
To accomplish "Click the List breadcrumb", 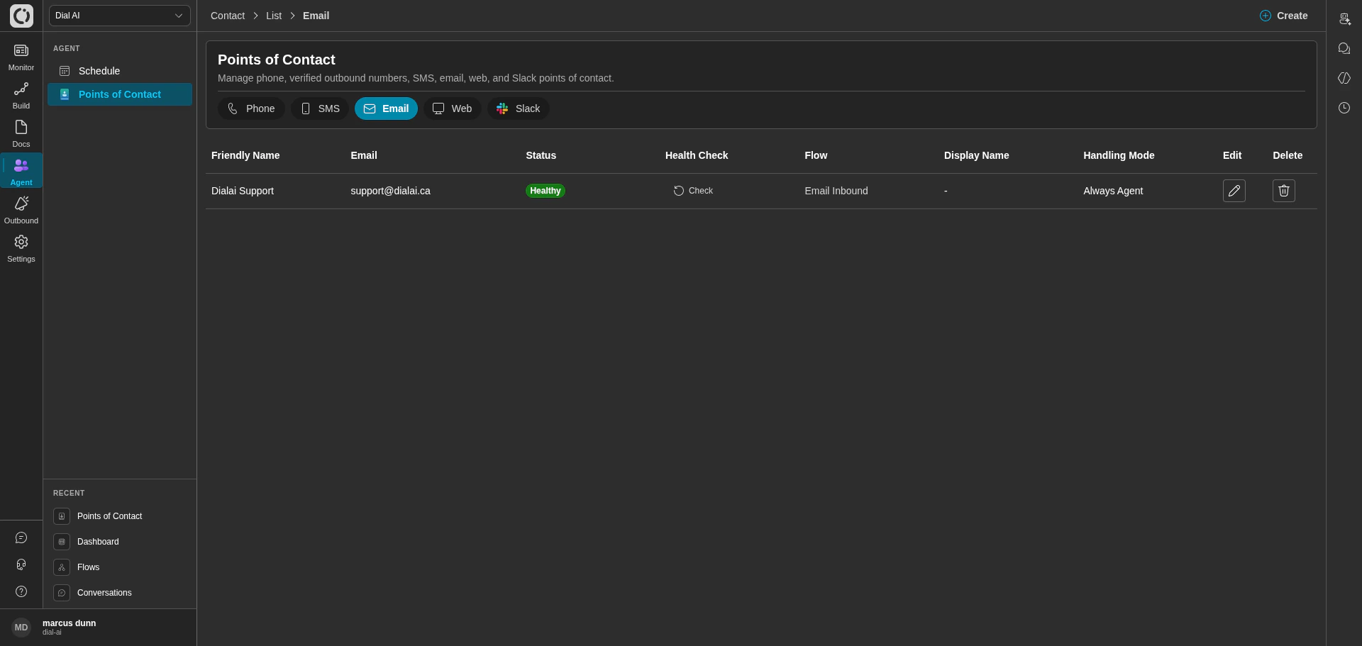I will (x=274, y=16).
